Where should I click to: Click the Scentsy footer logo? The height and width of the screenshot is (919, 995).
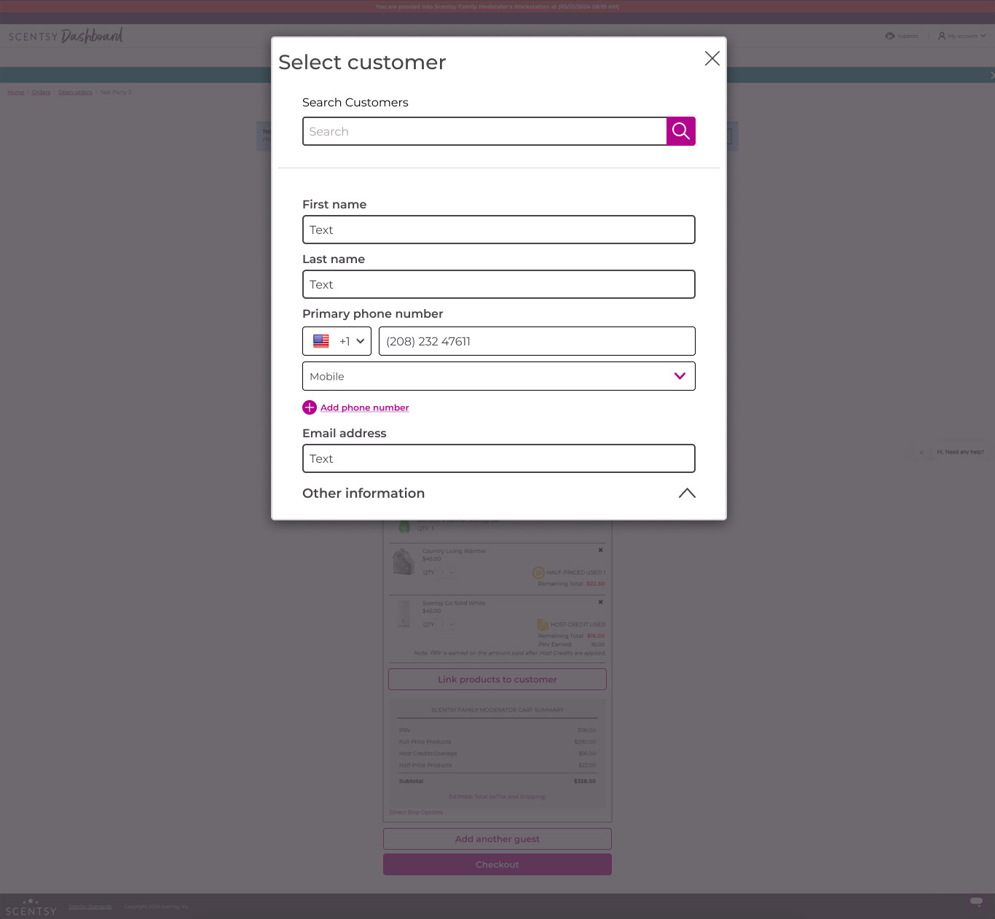click(31, 907)
